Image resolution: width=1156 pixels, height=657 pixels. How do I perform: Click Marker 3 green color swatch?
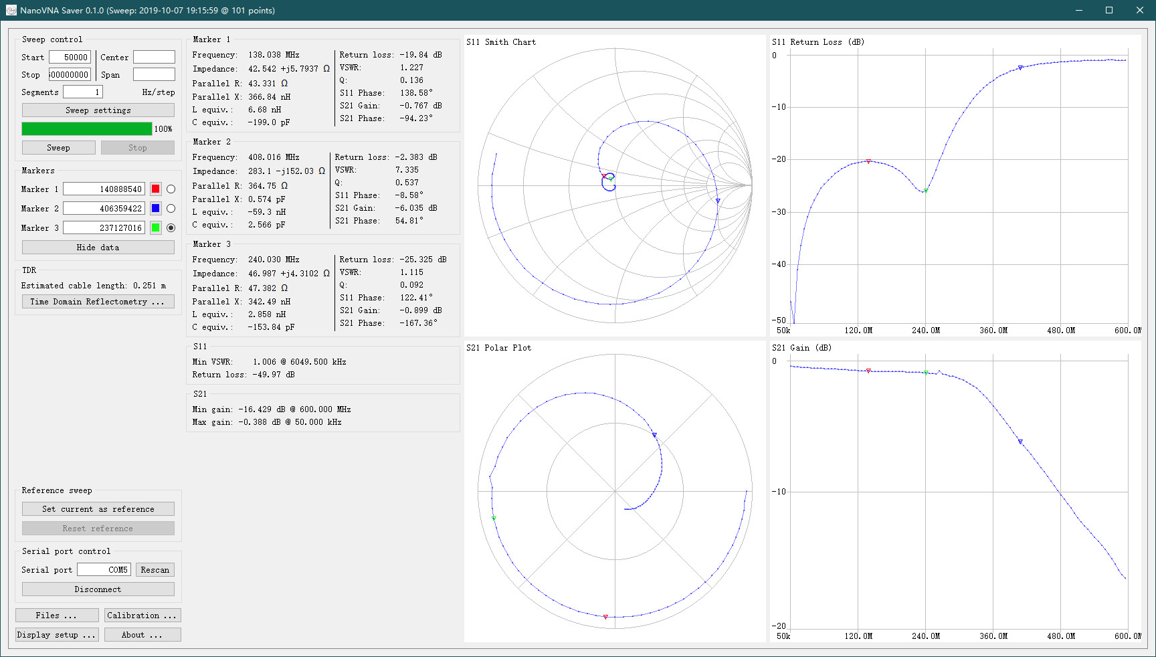coord(155,228)
